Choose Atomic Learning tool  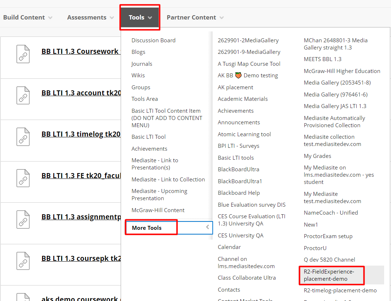click(x=244, y=134)
